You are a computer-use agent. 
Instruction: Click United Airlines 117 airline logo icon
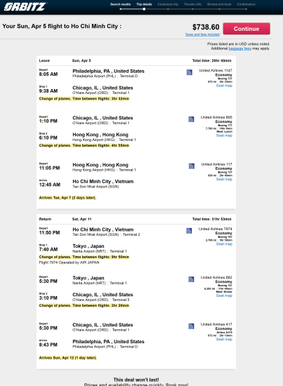pos(192,166)
